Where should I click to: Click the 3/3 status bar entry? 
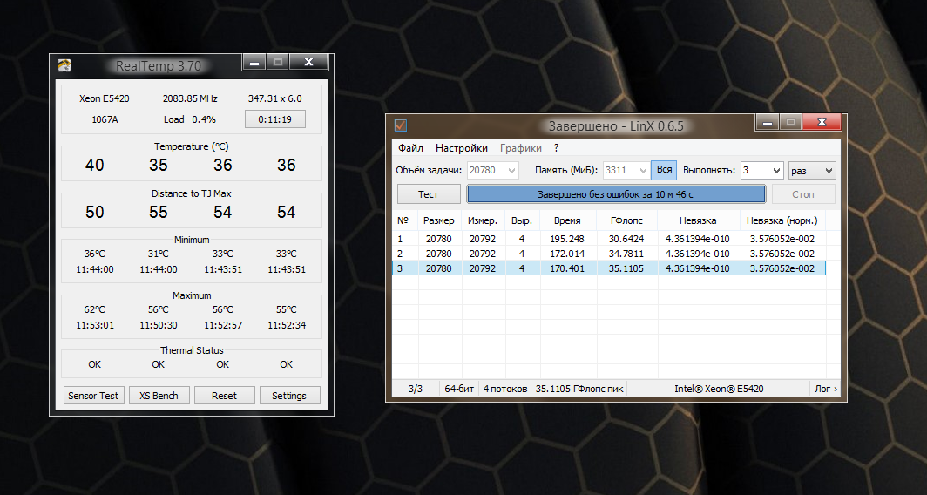(416, 390)
